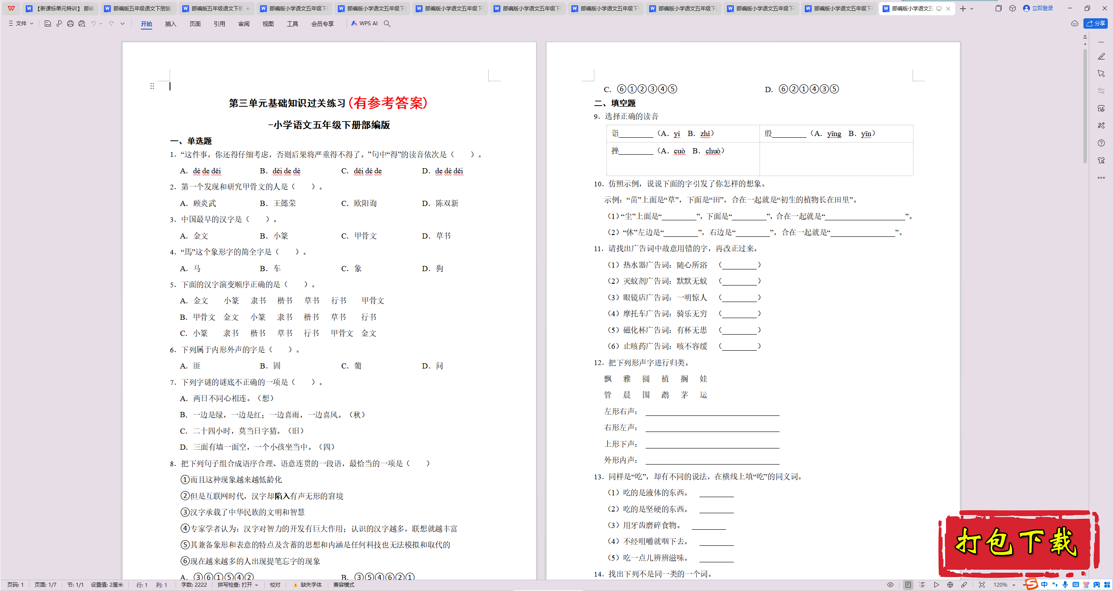Click the red 打包下载 banner
This screenshot has height=591, width=1113.
tap(1018, 543)
